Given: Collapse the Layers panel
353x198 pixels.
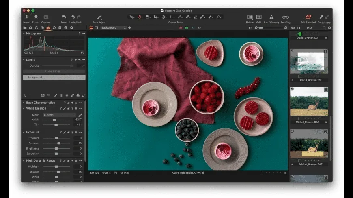Looking at the screenshot, I should [x=24, y=60].
